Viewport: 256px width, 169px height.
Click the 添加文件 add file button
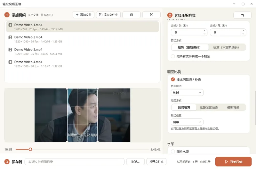pyautogui.click(x=84, y=15)
